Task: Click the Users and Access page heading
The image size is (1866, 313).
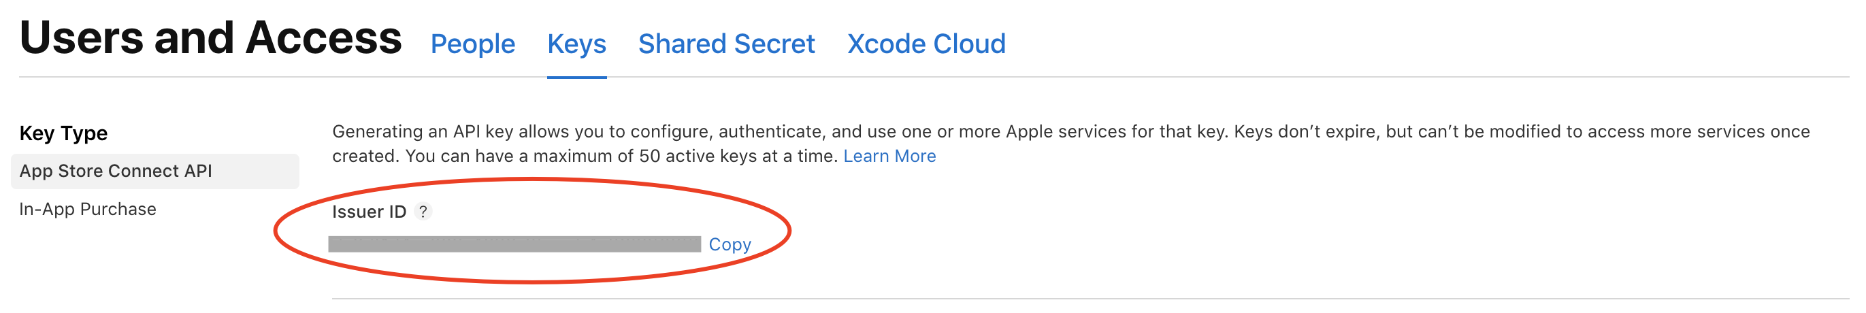Action: click(211, 37)
